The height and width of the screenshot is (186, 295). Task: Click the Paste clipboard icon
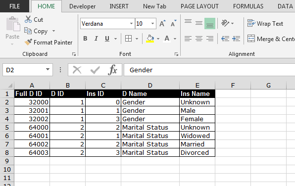tap(13, 24)
